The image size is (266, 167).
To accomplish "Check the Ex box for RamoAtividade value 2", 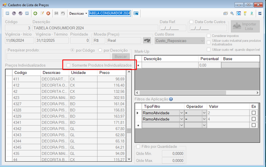I will [254, 113].
